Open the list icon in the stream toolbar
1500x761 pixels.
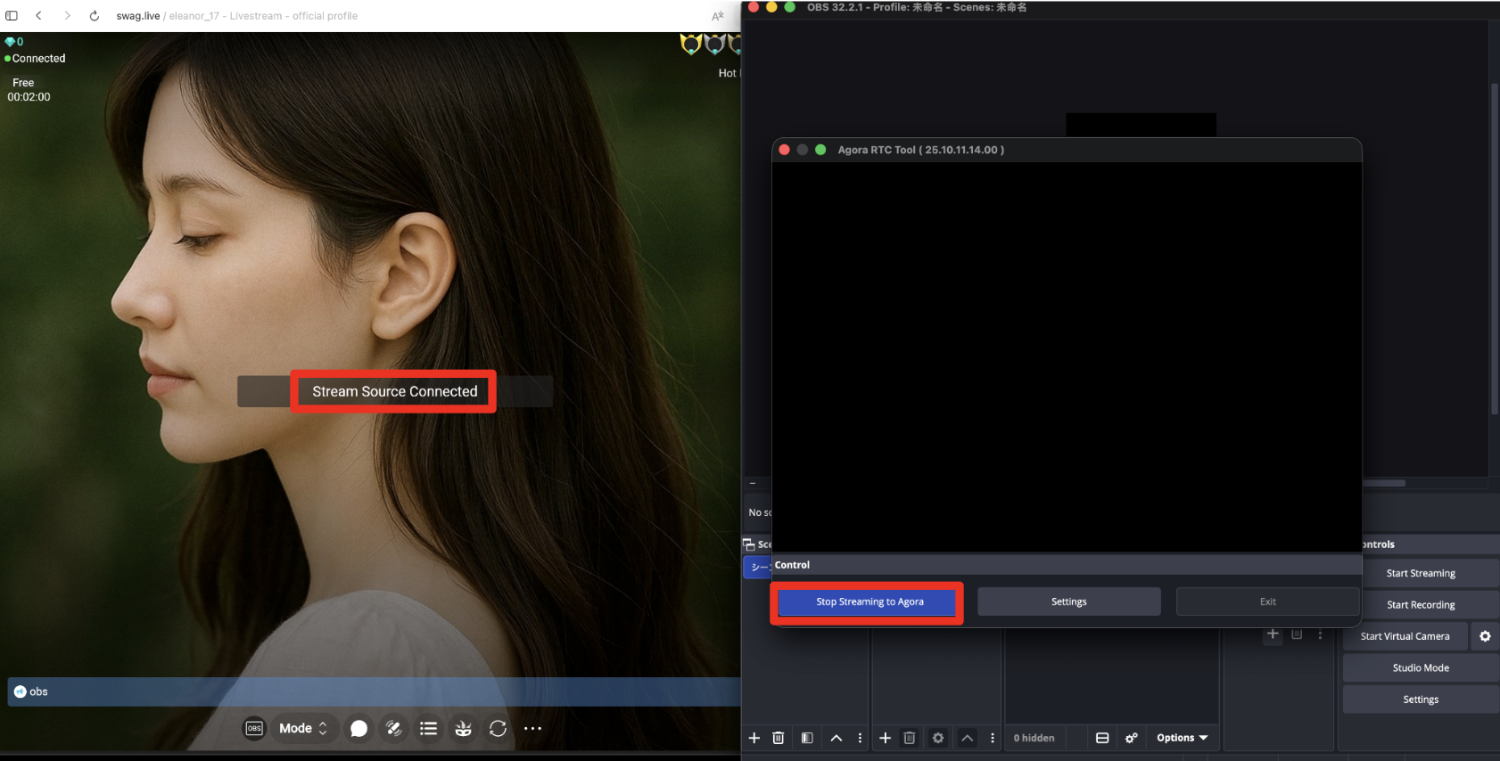pos(428,728)
